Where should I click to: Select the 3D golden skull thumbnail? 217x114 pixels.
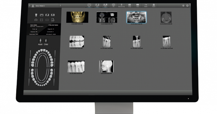pyautogui.click(x=77, y=17)
